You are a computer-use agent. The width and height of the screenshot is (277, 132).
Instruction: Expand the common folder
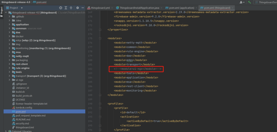pyautogui.click(x=9, y=28)
